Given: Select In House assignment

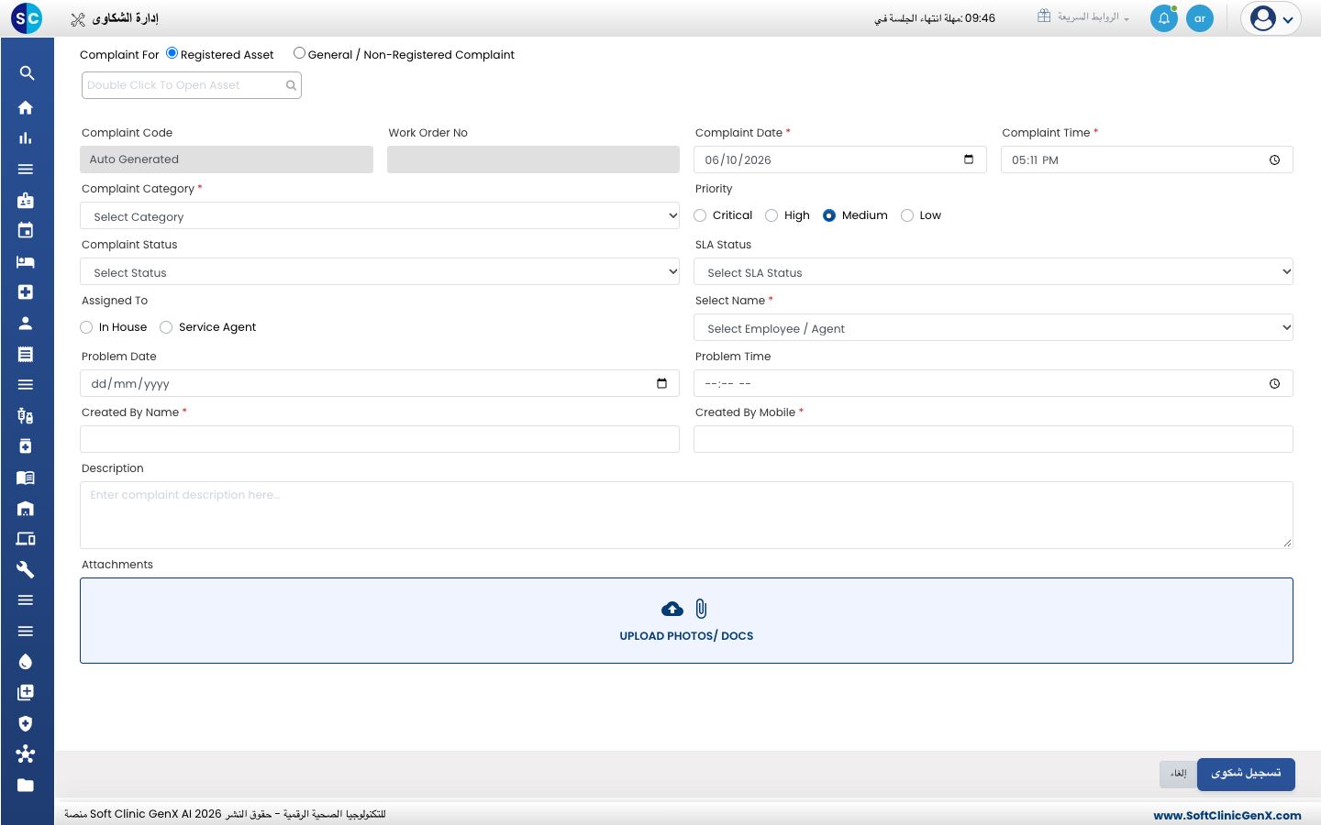Looking at the screenshot, I should click(x=86, y=327).
